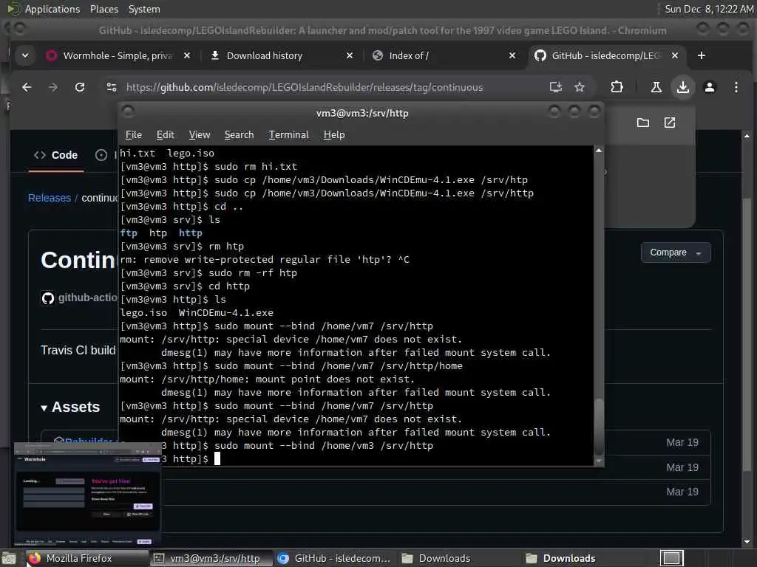Viewport: 757px width, 567px height.
Task: Open GitHub Issues circle icon
Action: pyautogui.click(x=101, y=155)
